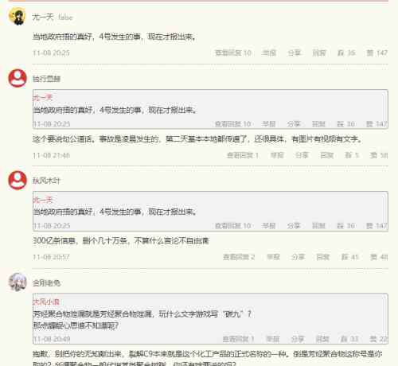Open anime avatar of the silver-haired commenter
The height and width of the screenshot is (366, 398).
(x=18, y=282)
